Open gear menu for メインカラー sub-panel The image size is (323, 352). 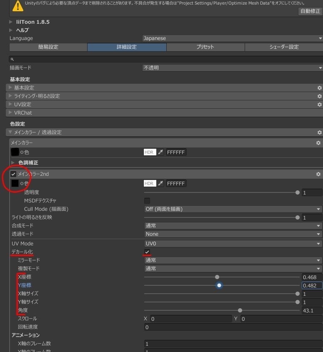point(318,143)
